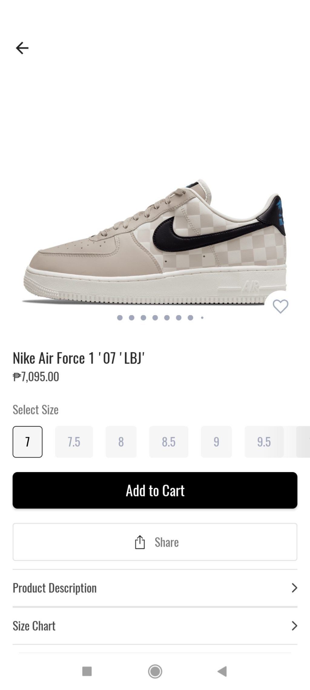Go to the last large carousel dot
This screenshot has width=310, height=690.
190,318
